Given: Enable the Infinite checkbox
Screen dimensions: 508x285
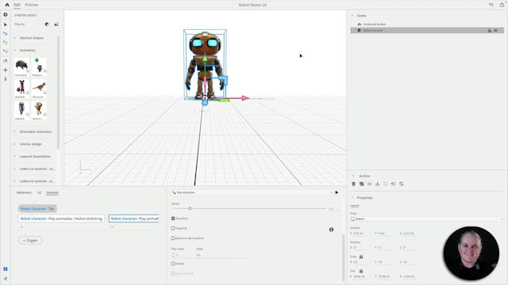Looking at the screenshot, I should [x=173, y=264].
